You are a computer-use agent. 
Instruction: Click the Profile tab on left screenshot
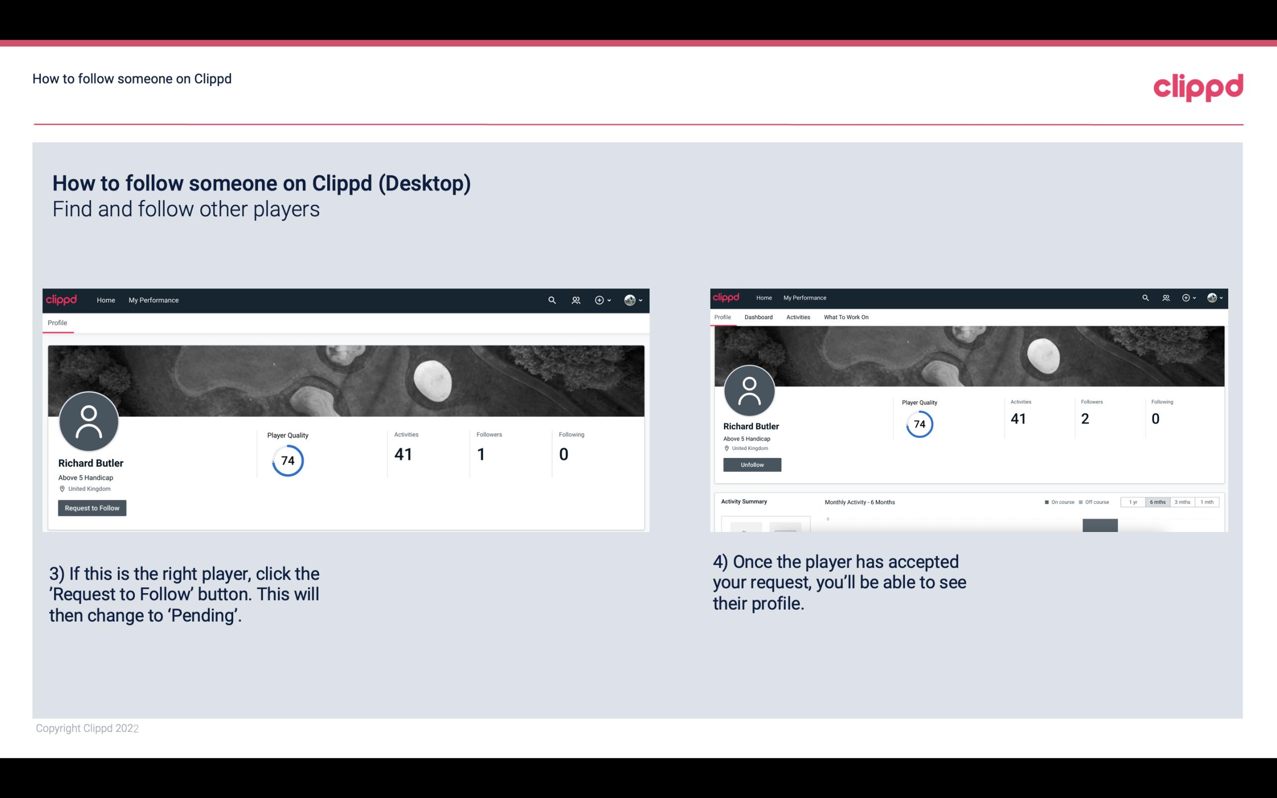57,323
